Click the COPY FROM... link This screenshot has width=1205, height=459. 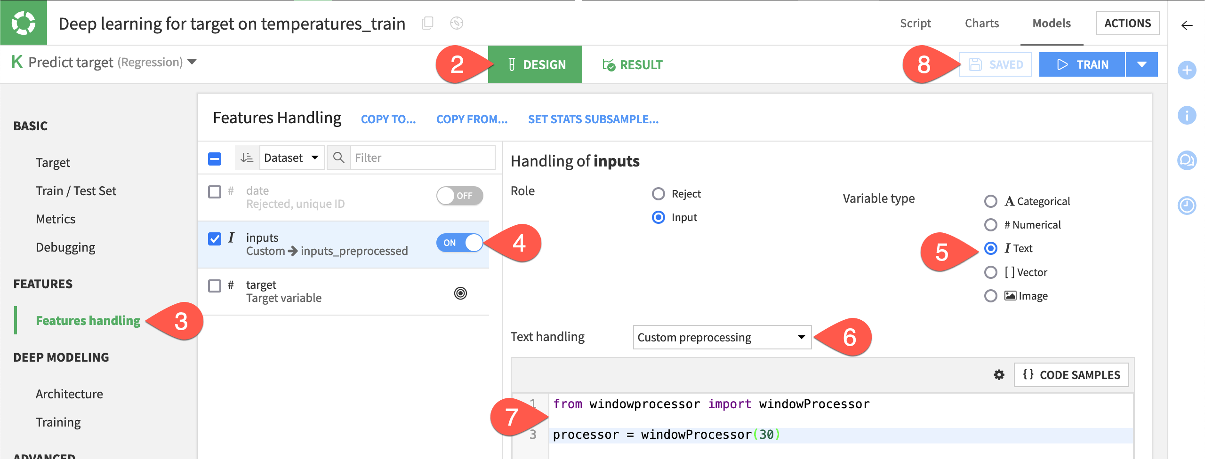pyautogui.click(x=472, y=119)
